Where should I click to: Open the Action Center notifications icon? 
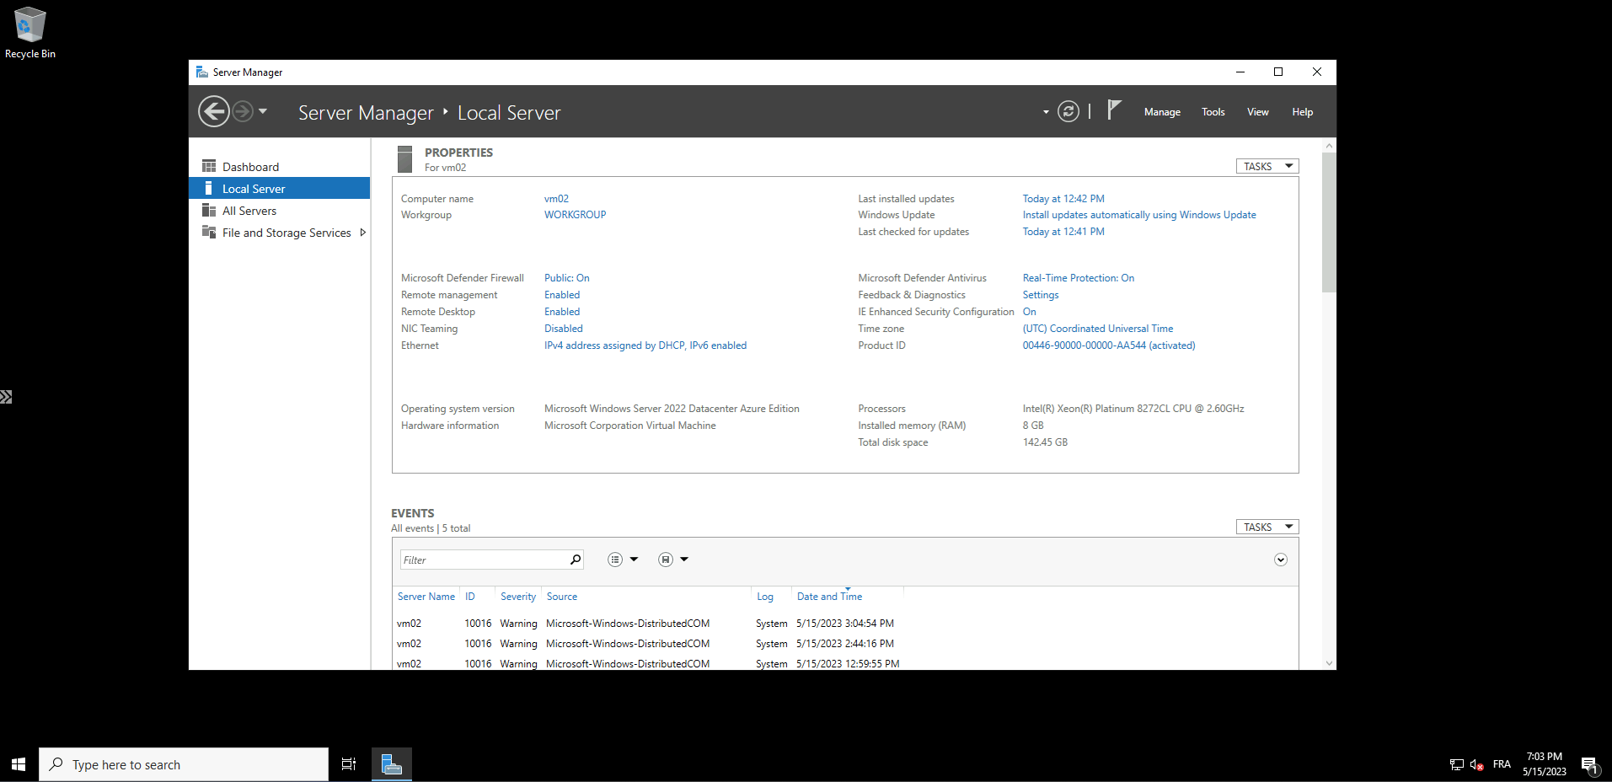[1590, 765]
